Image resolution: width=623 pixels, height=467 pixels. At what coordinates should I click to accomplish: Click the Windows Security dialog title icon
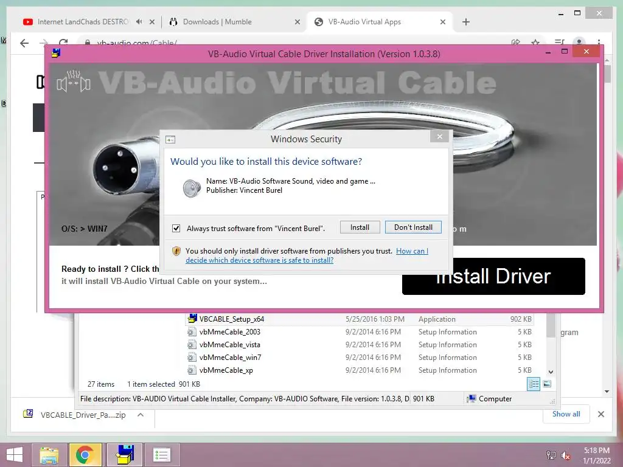click(170, 139)
